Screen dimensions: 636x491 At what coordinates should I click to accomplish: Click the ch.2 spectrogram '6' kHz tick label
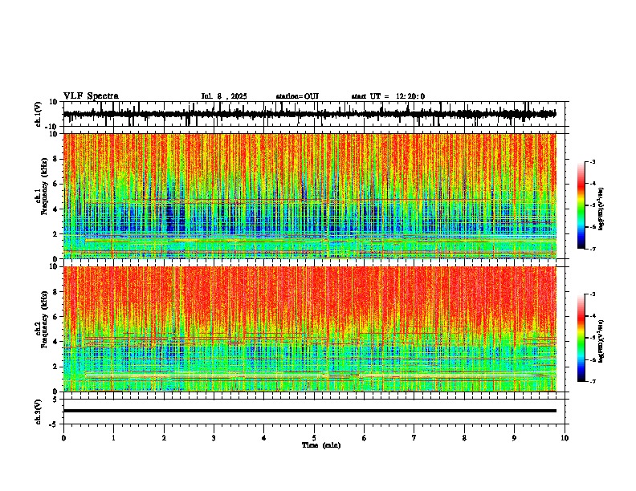(55, 317)
